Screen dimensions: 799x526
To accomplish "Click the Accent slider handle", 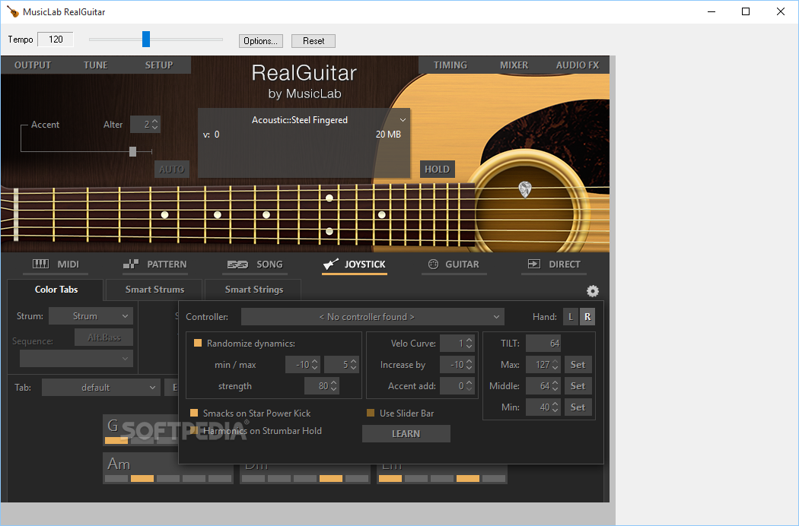I will coord(132,151).
